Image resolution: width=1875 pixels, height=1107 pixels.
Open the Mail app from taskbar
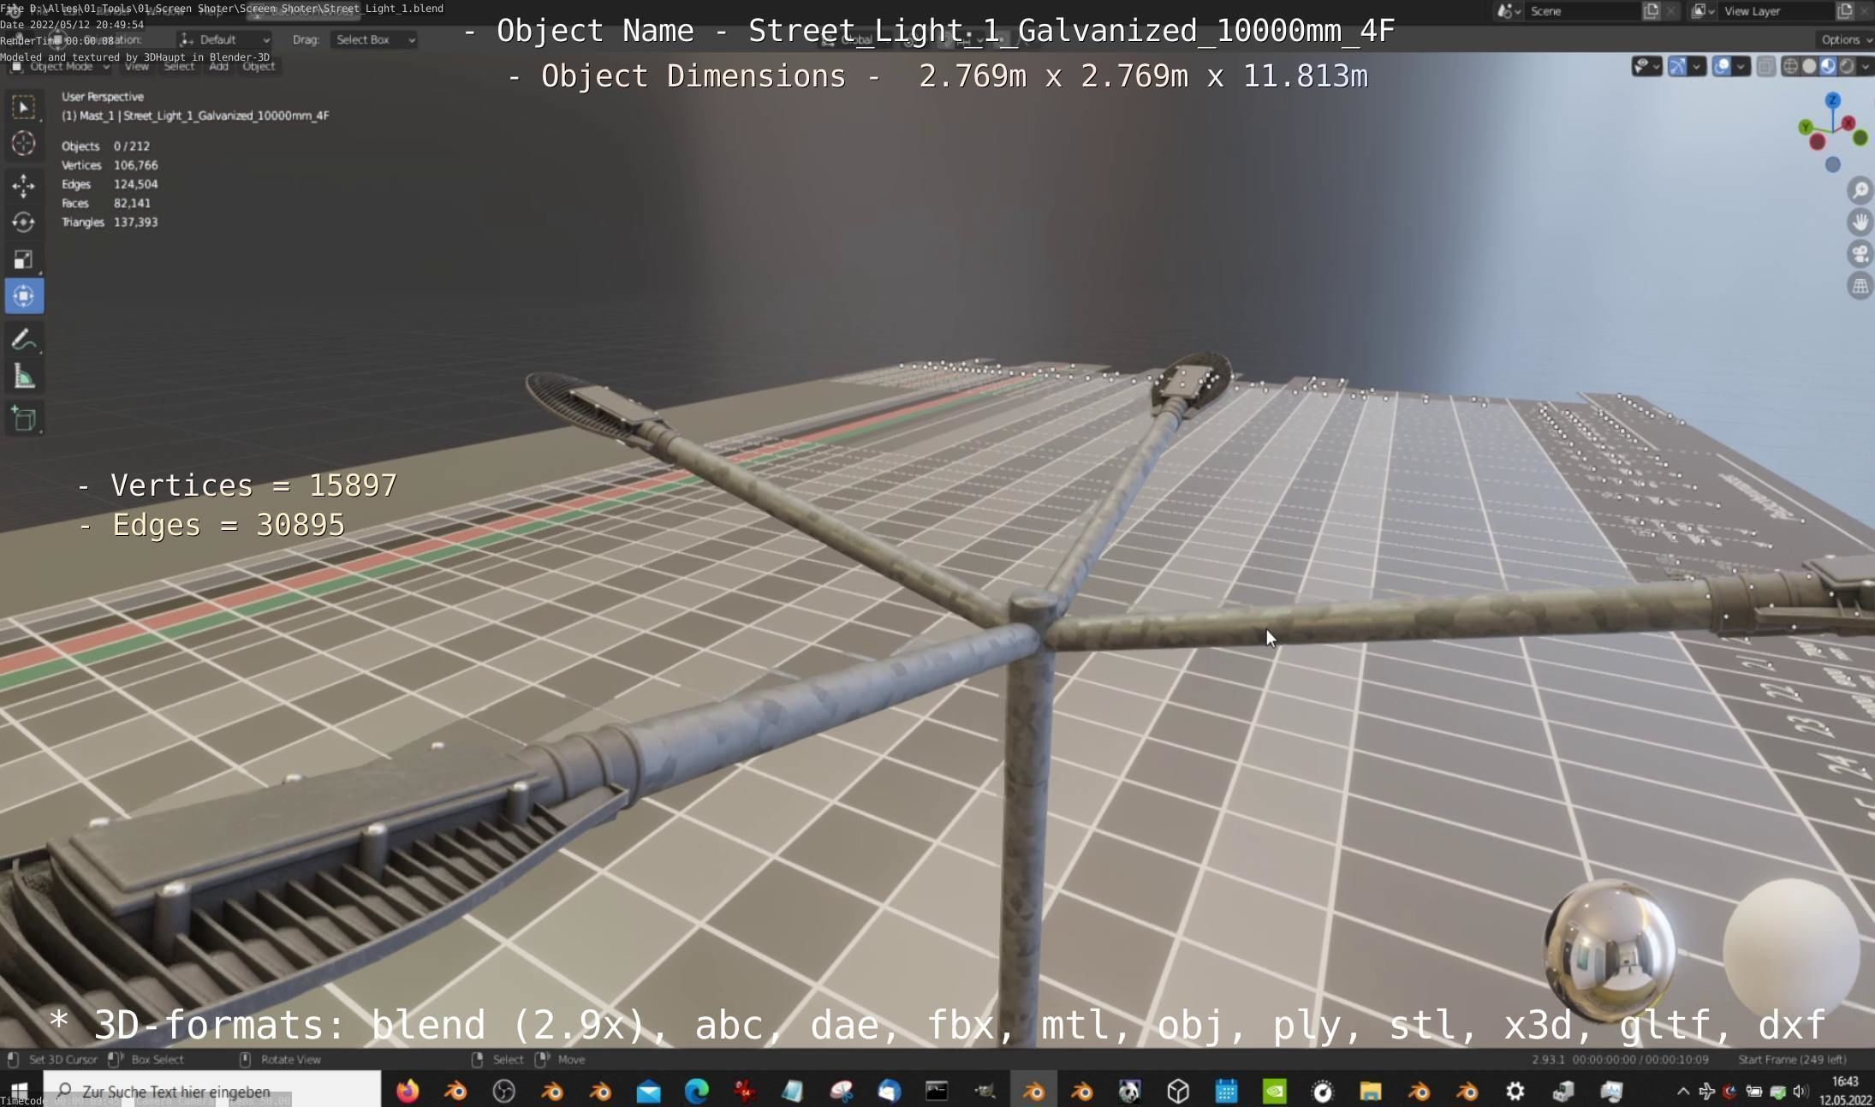pyautogui.click(x=648, y=1091)
